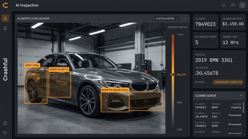
Task: Select claim JKL45678 330i row
Action: 218,115
